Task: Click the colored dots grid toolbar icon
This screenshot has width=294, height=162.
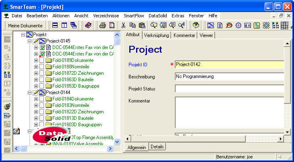Action: pos(266,25)
